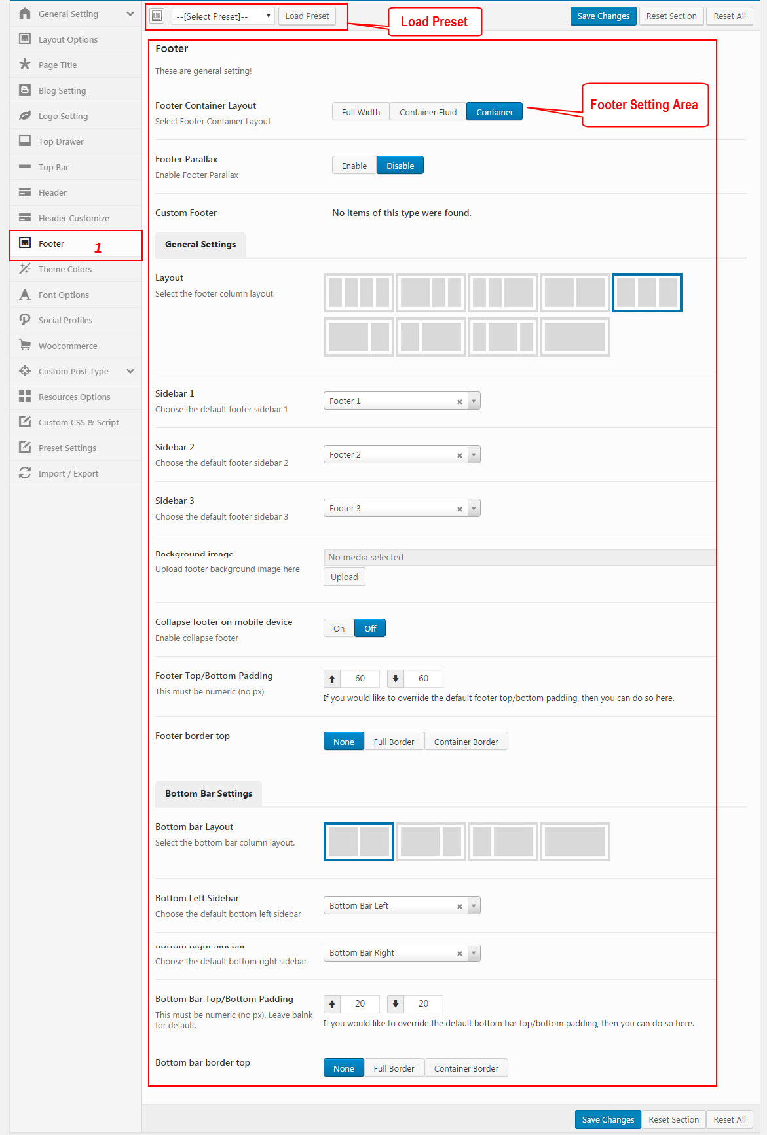Click the Social Profiles Pinterest icon

pyautogui.click(x=25, y=319)
